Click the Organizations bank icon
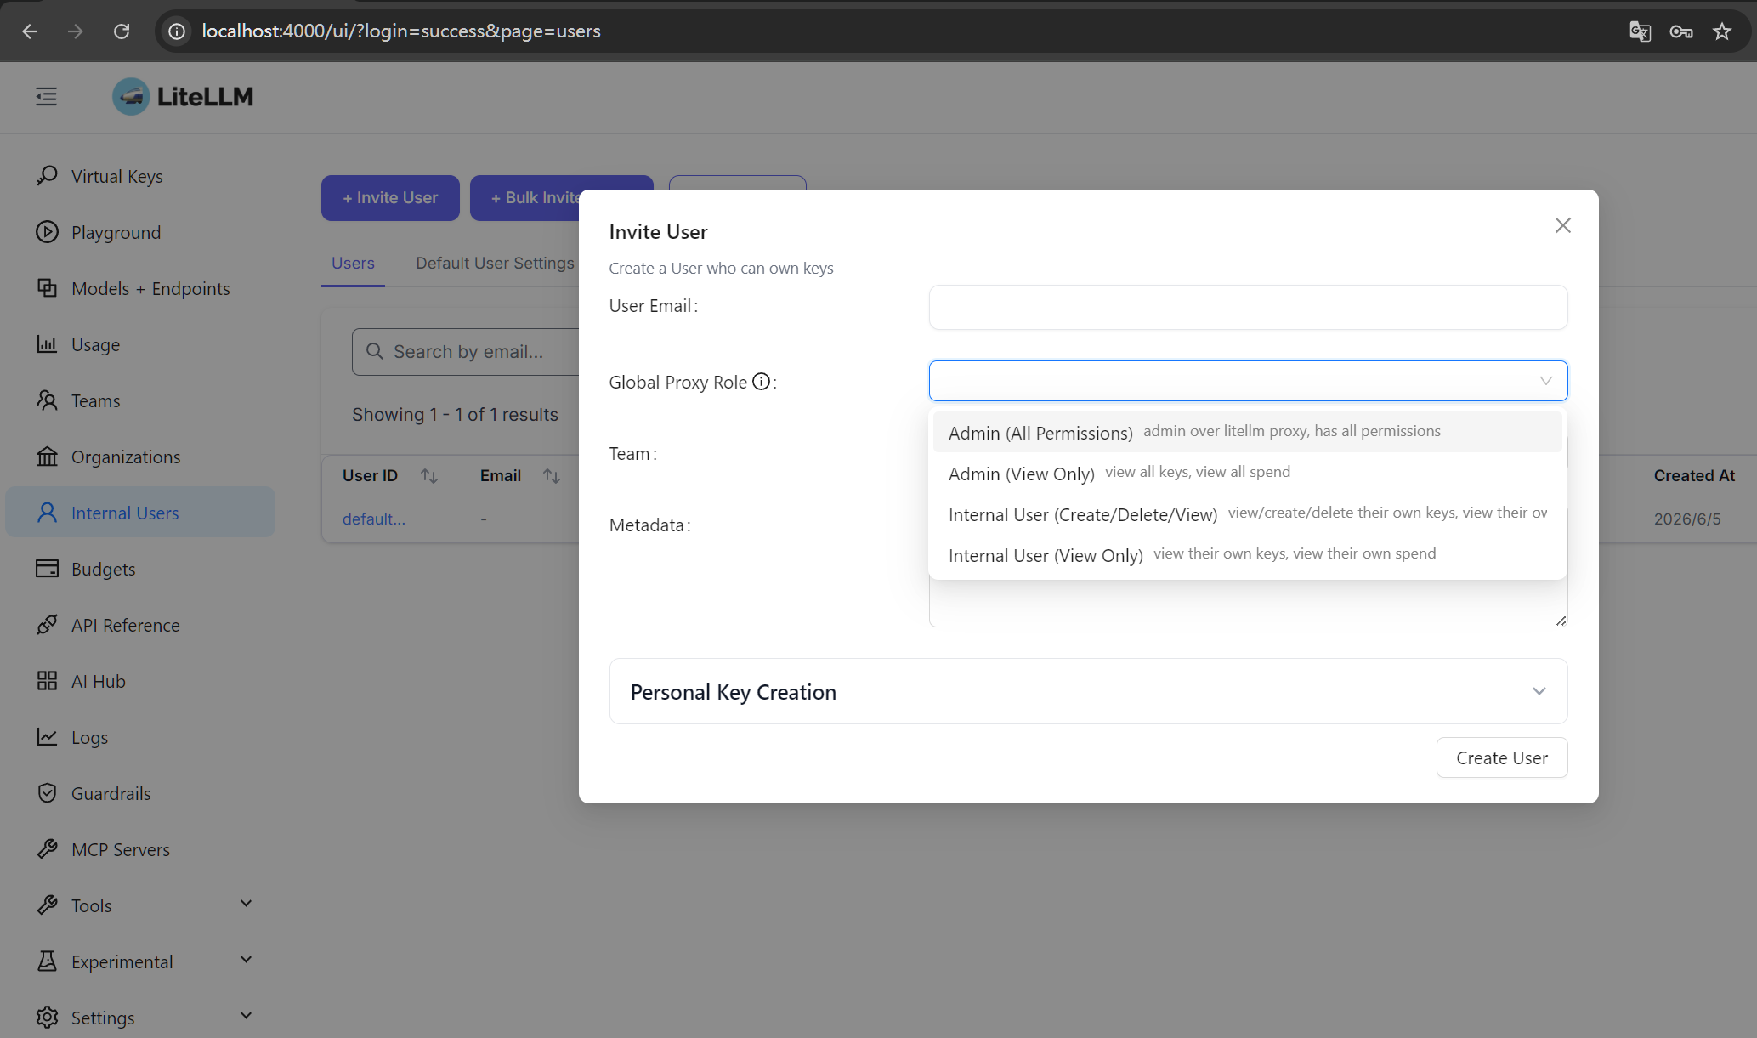The height and width of the screenshot is (1038, 1757). (48, 457)
